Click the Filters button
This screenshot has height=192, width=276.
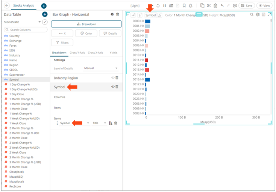[62, 43]
